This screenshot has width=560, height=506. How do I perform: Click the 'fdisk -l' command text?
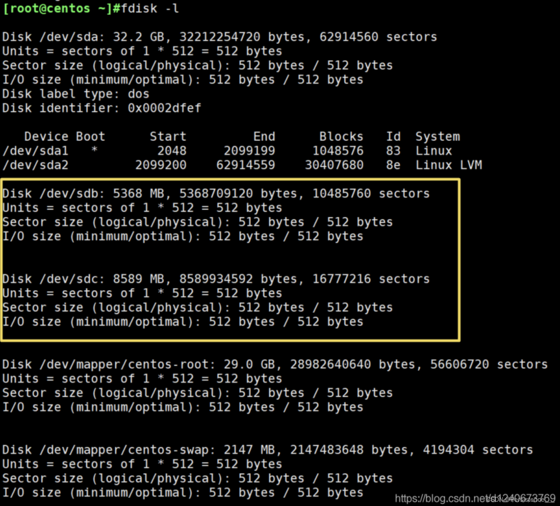click(x=150, y=8)
